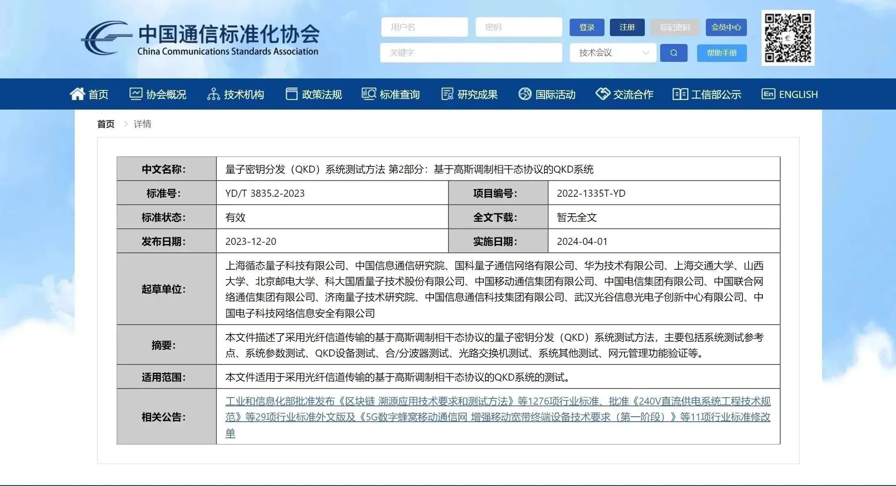
Task: Click the 忘记密码 button
Action: tap(675, 27)
